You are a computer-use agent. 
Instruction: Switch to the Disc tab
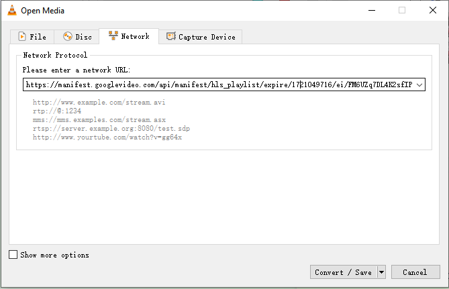(77, 37)
